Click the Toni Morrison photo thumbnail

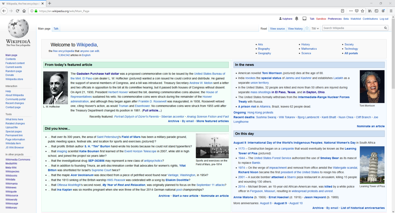click(x=372, y=87)
